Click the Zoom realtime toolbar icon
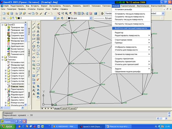172x129 pixels. coord(63,14)
